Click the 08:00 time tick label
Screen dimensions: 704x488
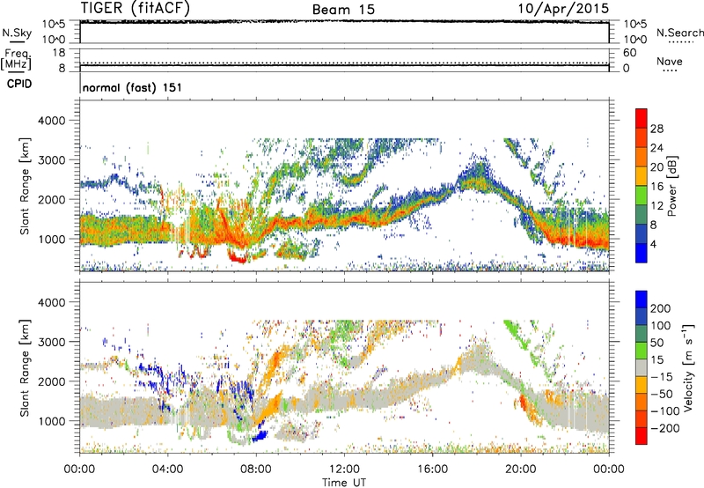pyautogui.click(x=256, y=470)
